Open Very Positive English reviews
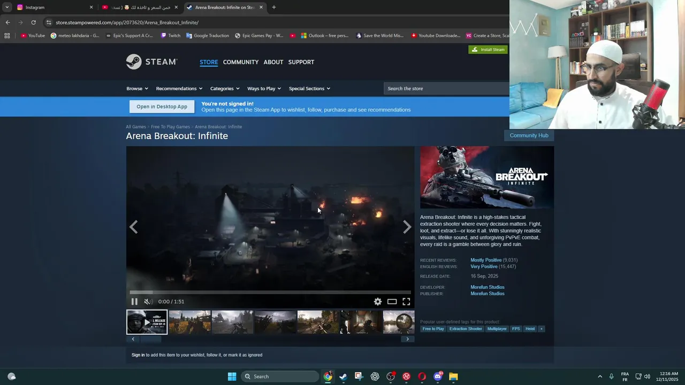This screenshot has width=685, height=385. coord(484,267)
